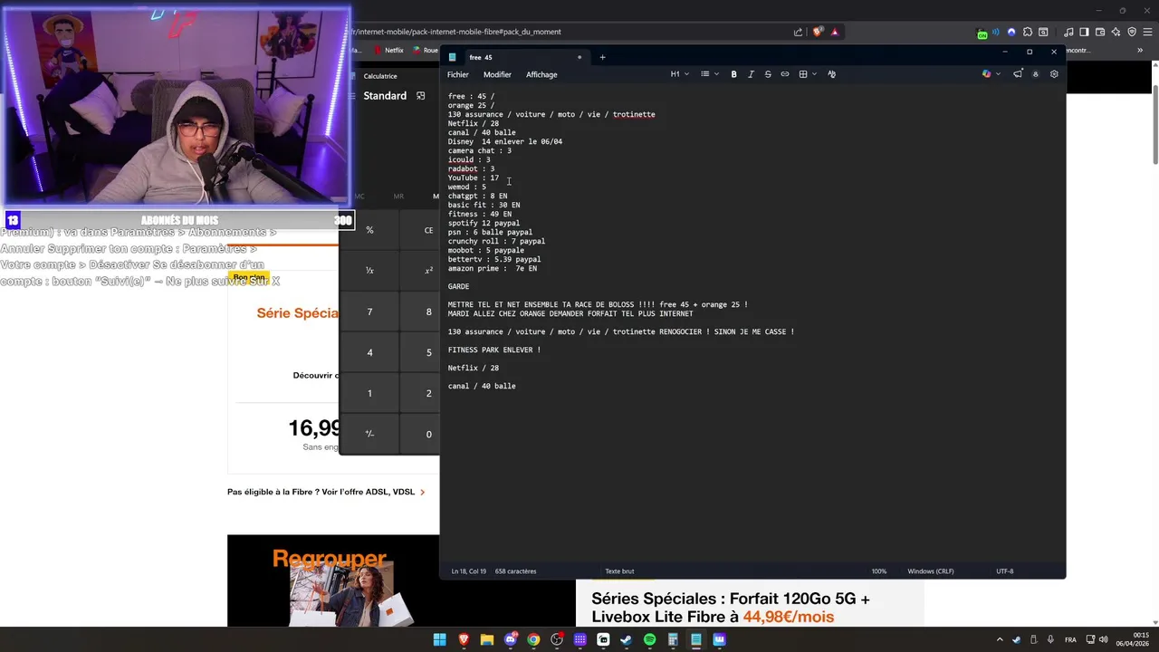Apply italic formatting in Notepad toolbar
The height and width of the screenshot is (652, 1159).
pyautogui.click(x=751, y=74)
